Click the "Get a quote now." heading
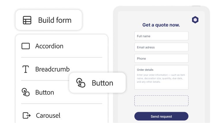The width and height of the screenshot is (218, 123). click(x=161, y=25)
